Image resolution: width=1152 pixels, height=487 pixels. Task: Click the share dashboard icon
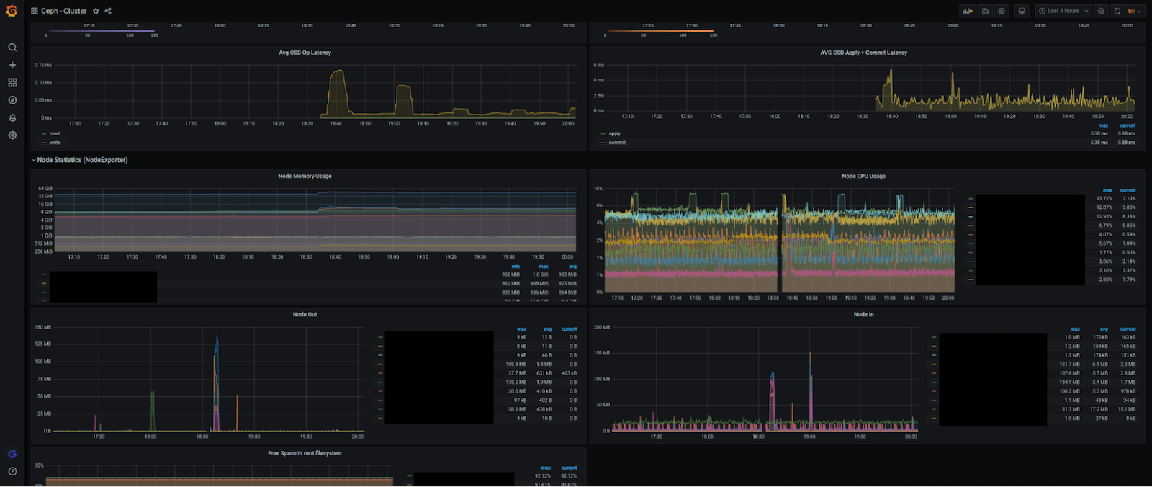108,11
